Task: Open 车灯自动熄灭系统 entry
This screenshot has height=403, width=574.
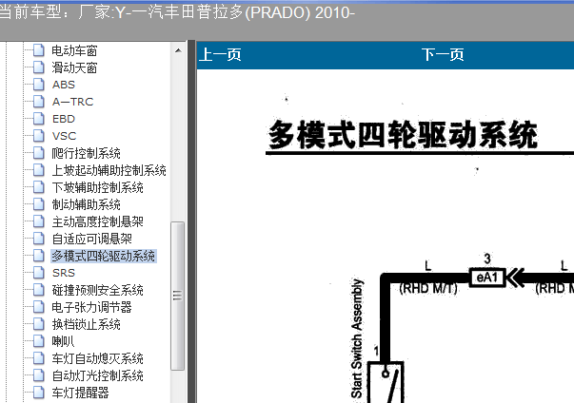Action: pyautogui.click(x=97, y=358)
